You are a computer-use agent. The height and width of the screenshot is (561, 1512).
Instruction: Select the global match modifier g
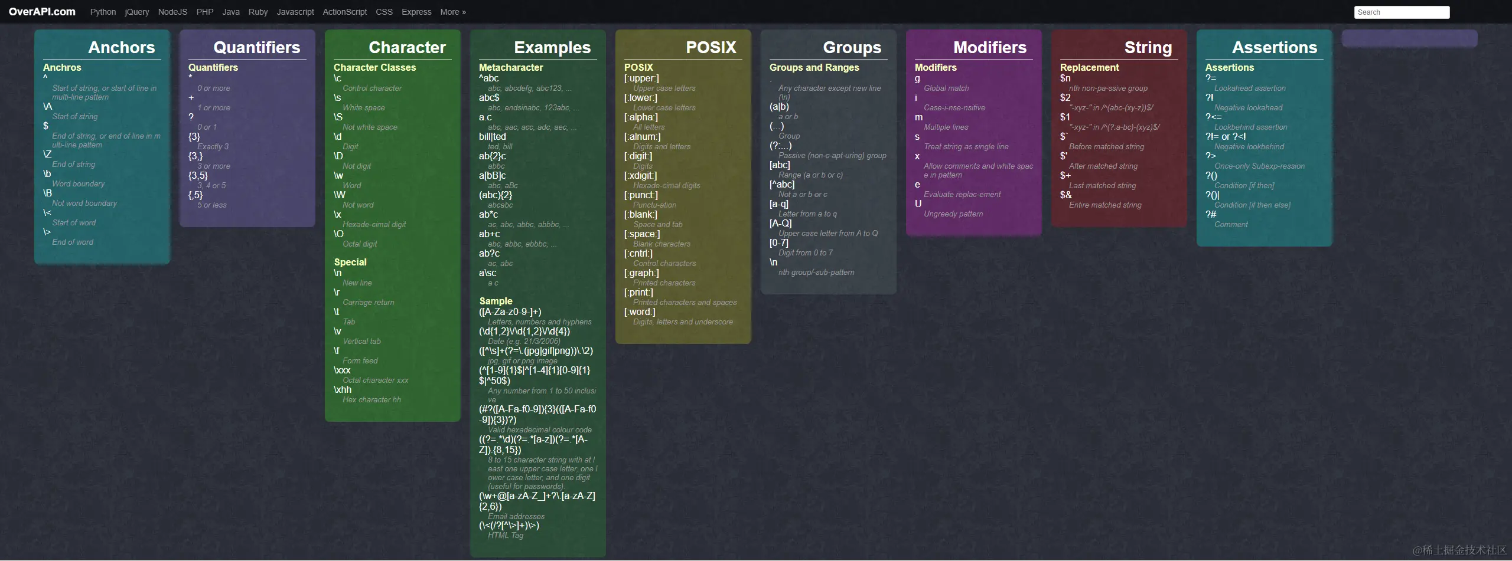pyautogui.click(x=917, y=78)
